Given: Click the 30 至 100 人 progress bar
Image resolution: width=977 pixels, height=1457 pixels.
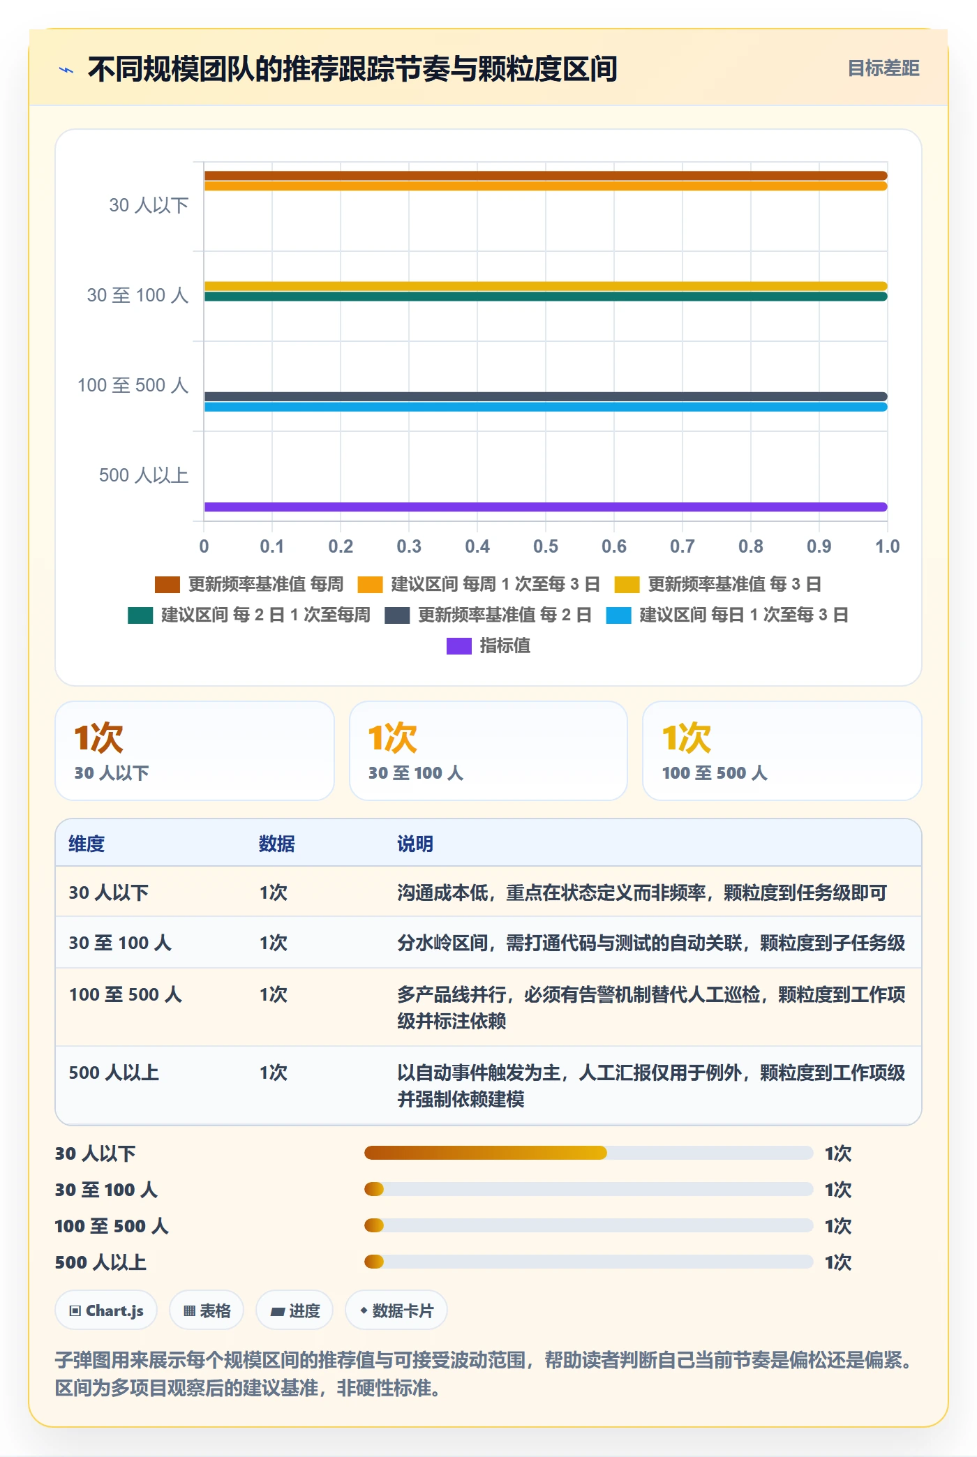Looking at the screenshot, I should pos(589,1189).
